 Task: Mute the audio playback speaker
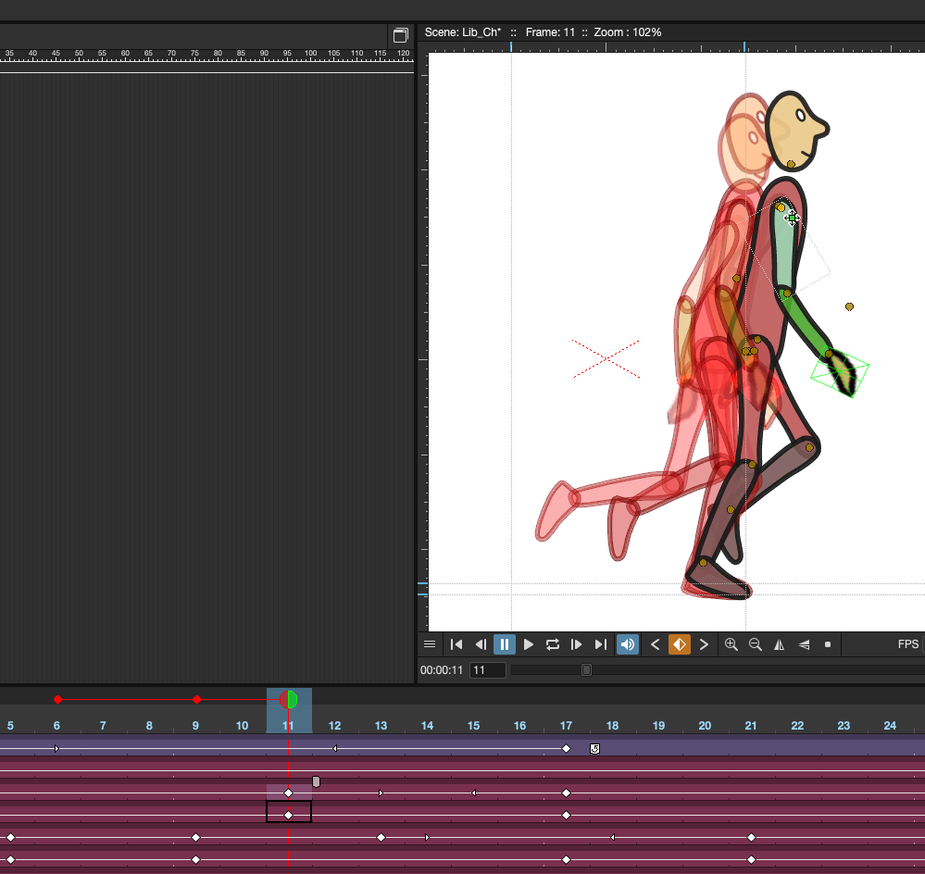tap(628, 643)
